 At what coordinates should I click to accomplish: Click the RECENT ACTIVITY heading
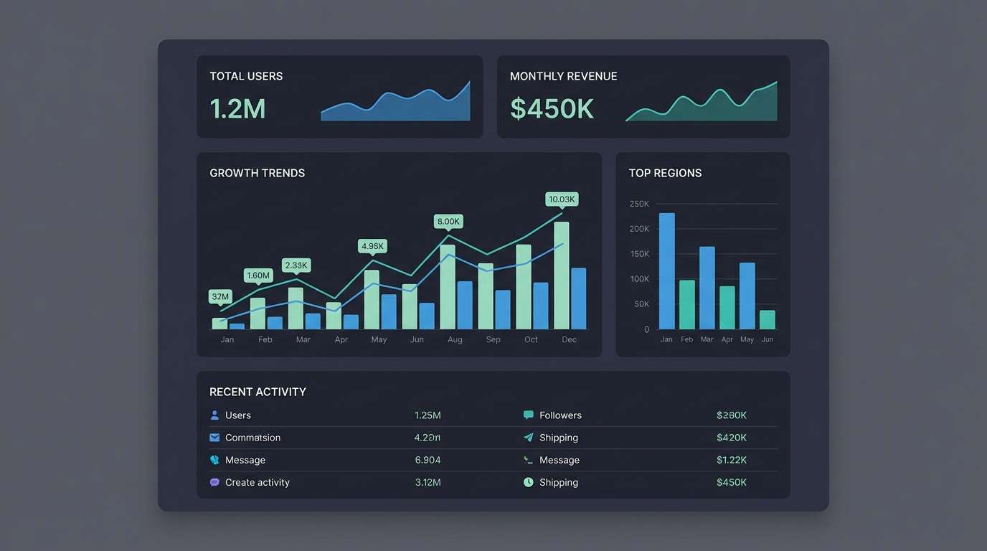click(x=258, y=392)
